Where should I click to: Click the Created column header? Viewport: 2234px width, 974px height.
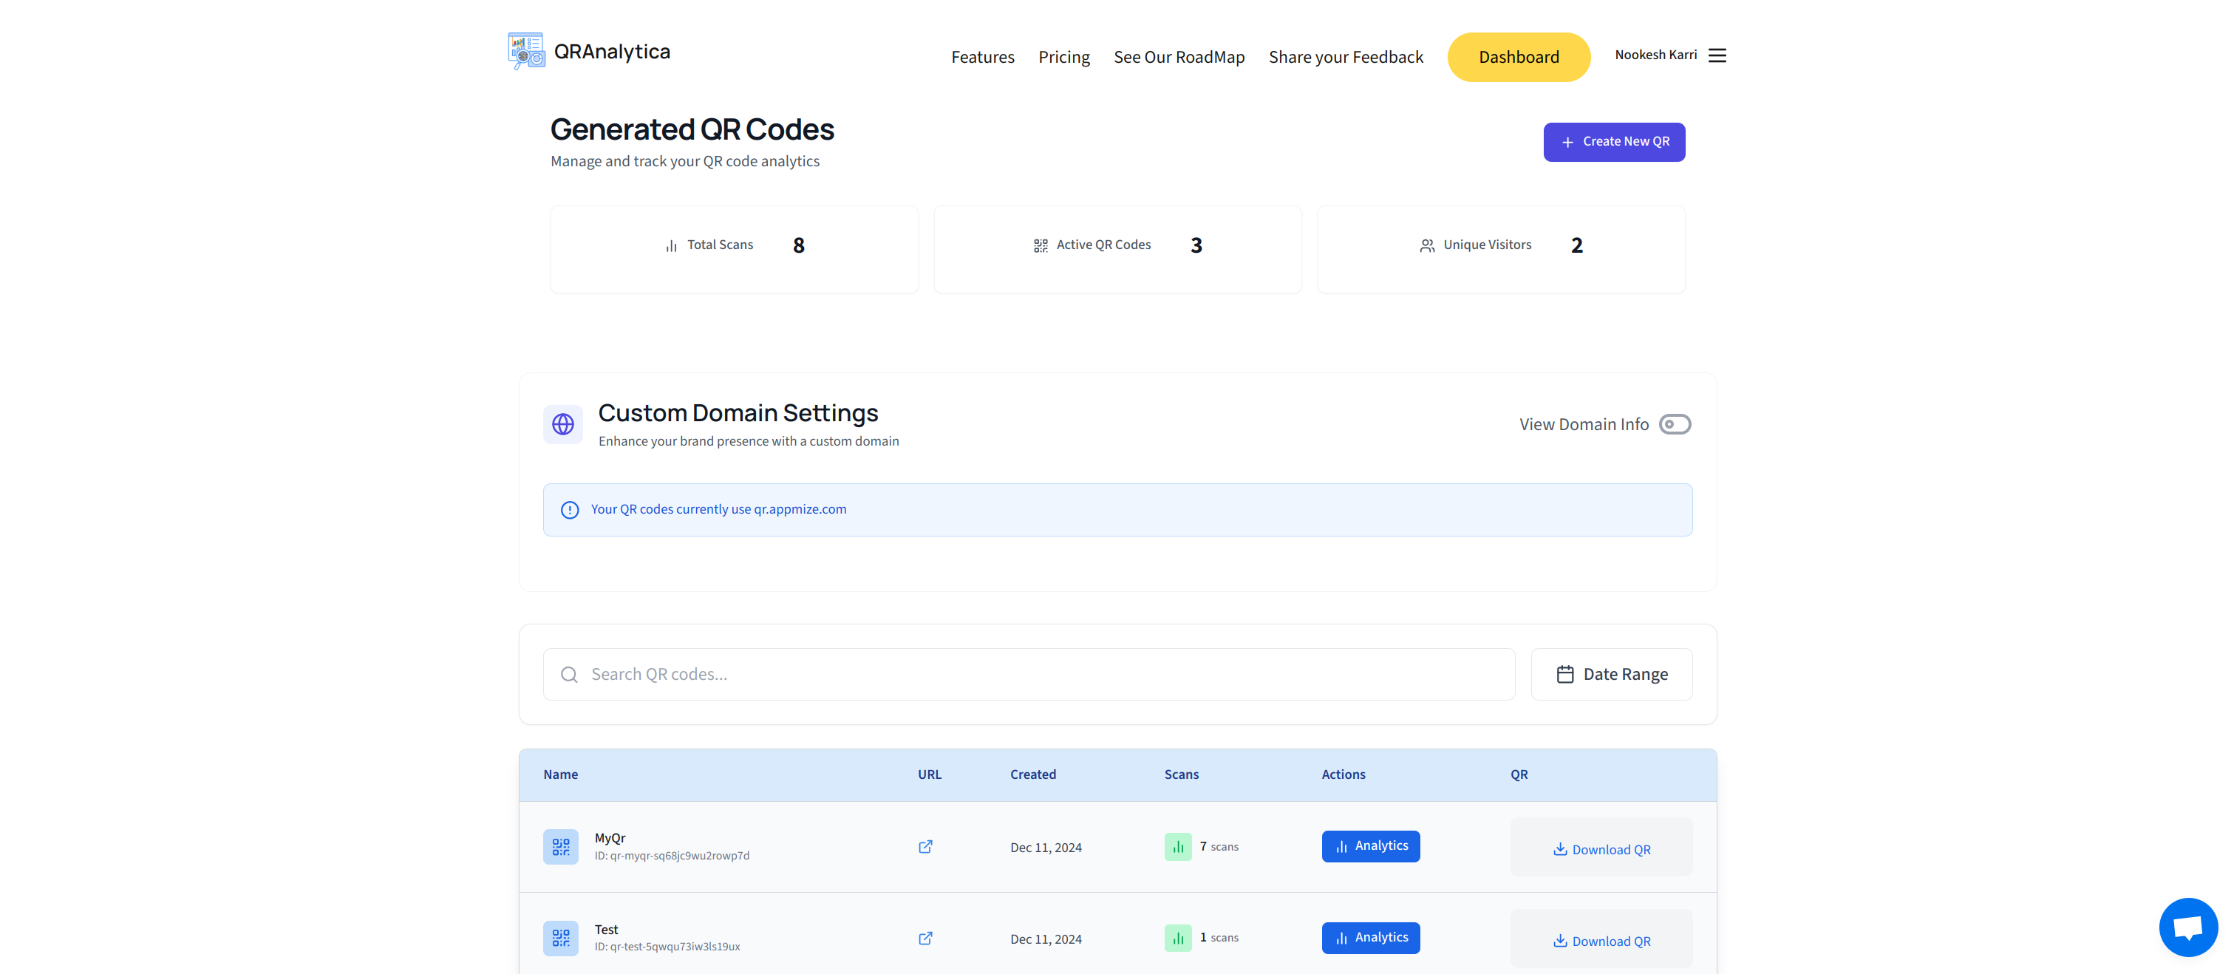pos(1033,774)
